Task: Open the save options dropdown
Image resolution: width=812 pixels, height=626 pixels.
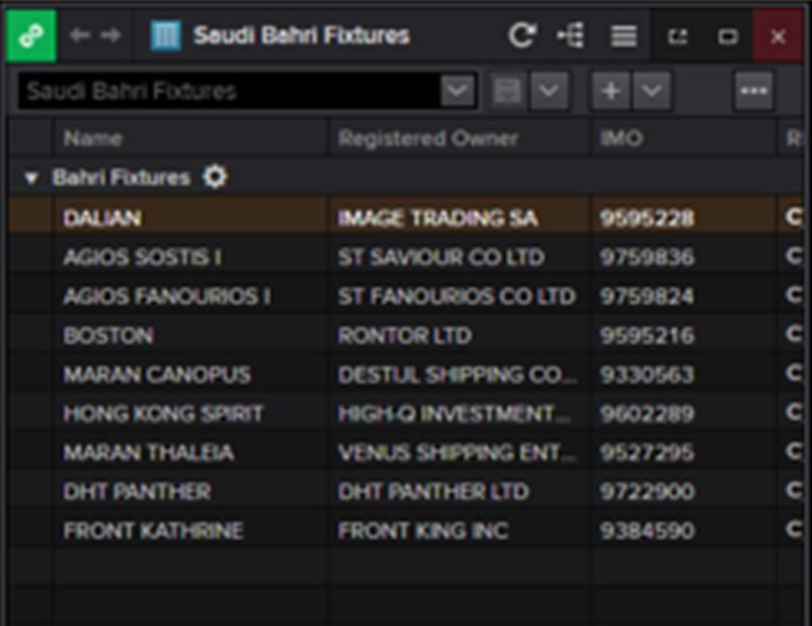Action: [x=549, y=91]
